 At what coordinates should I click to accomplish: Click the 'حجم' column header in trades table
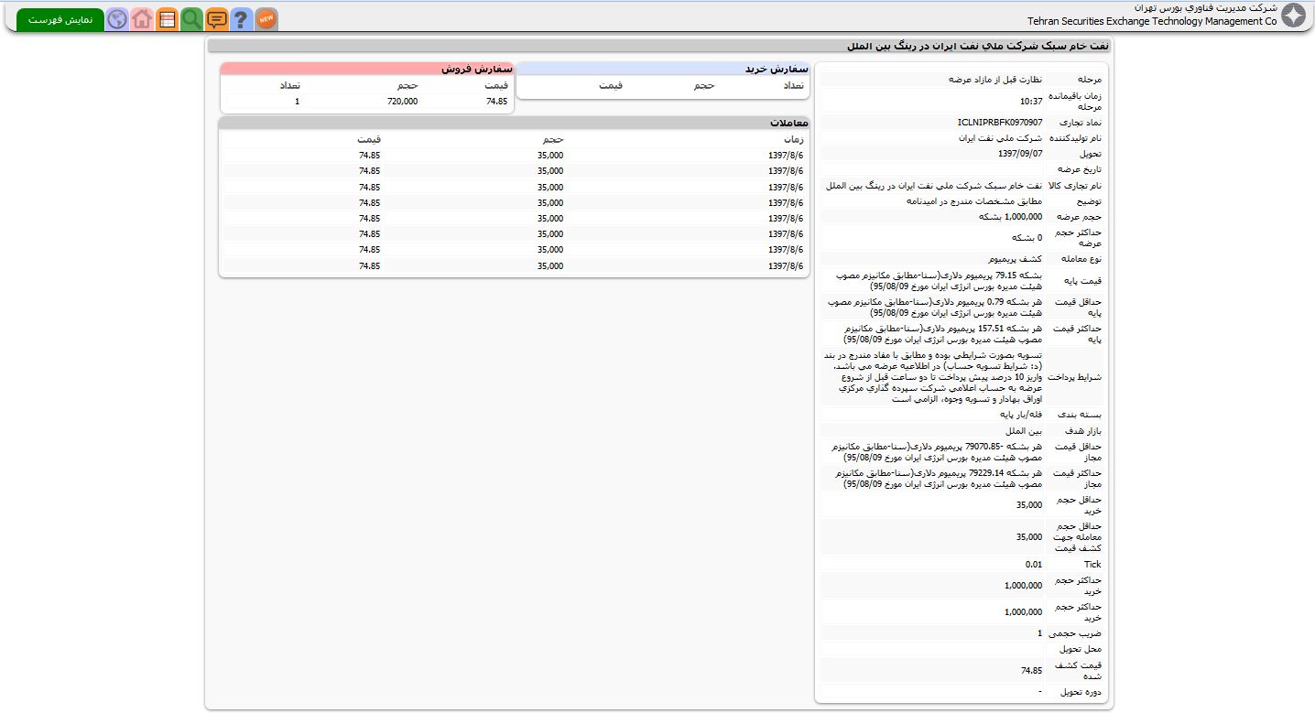pos(553,139)
